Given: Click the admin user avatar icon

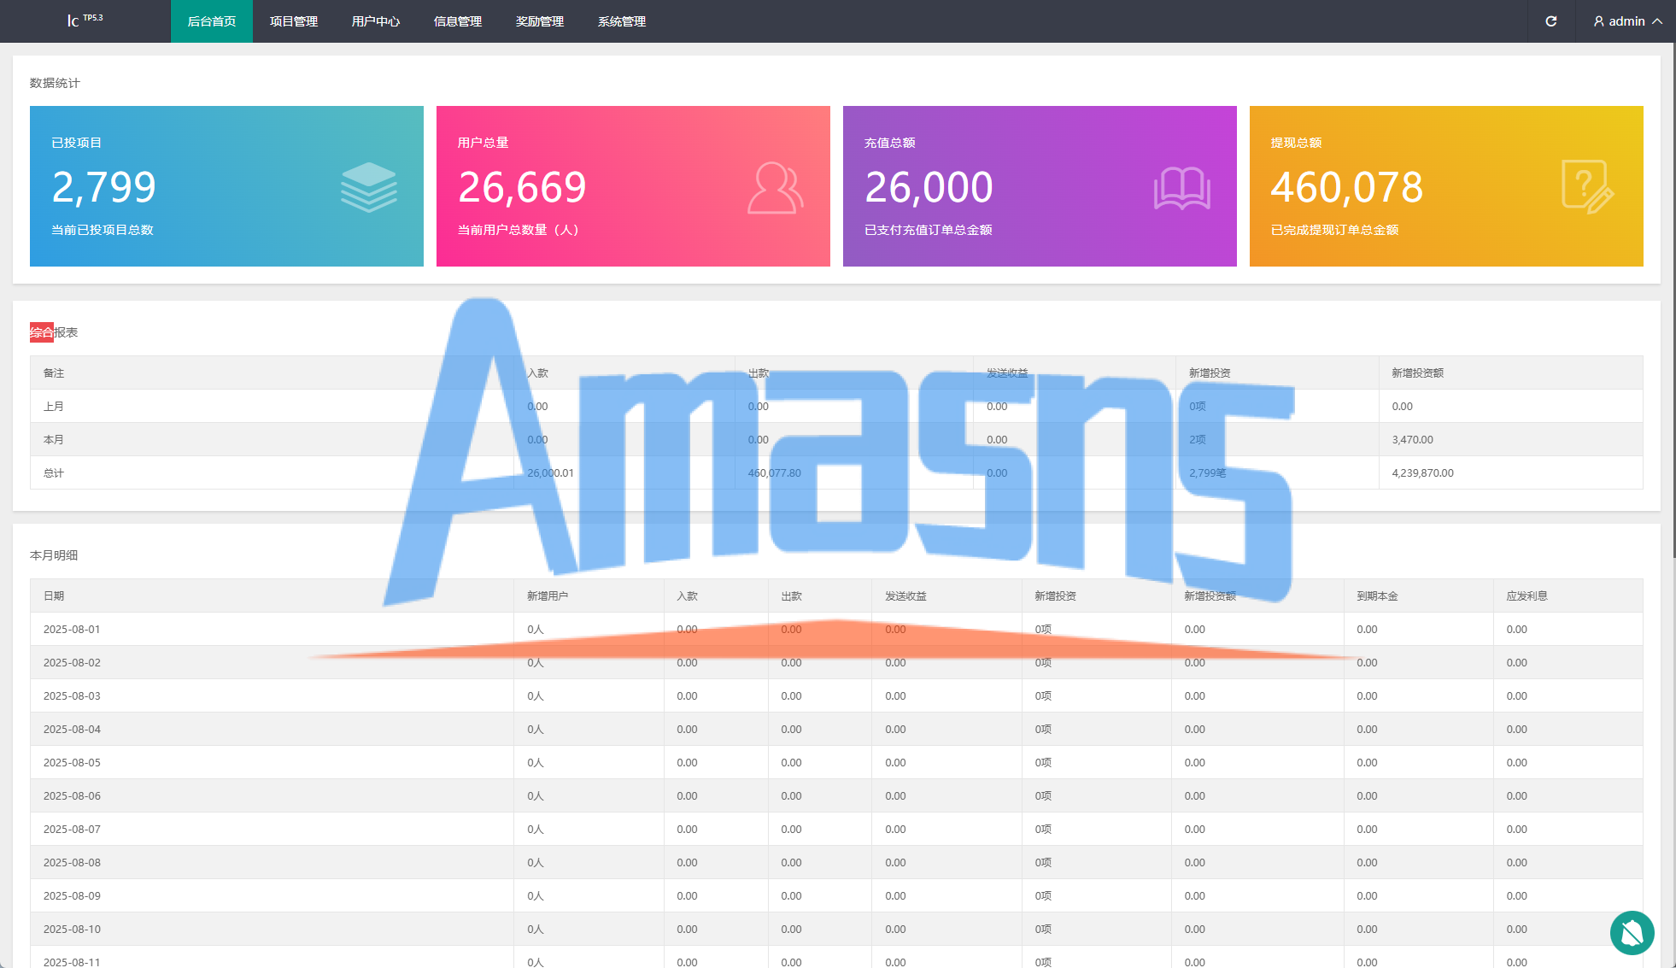Looking at the screenshot, I should tap(1598, 21).
